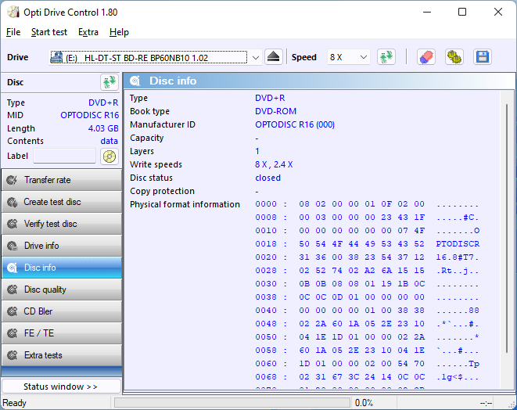The image size is (517, 410).
Task: Open the Extra menu
Action: point(88,32)
